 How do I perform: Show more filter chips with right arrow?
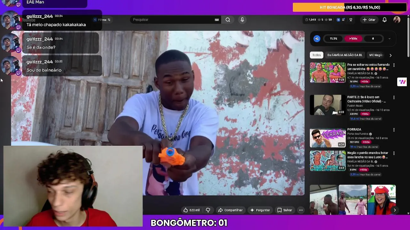pos(390,55)
